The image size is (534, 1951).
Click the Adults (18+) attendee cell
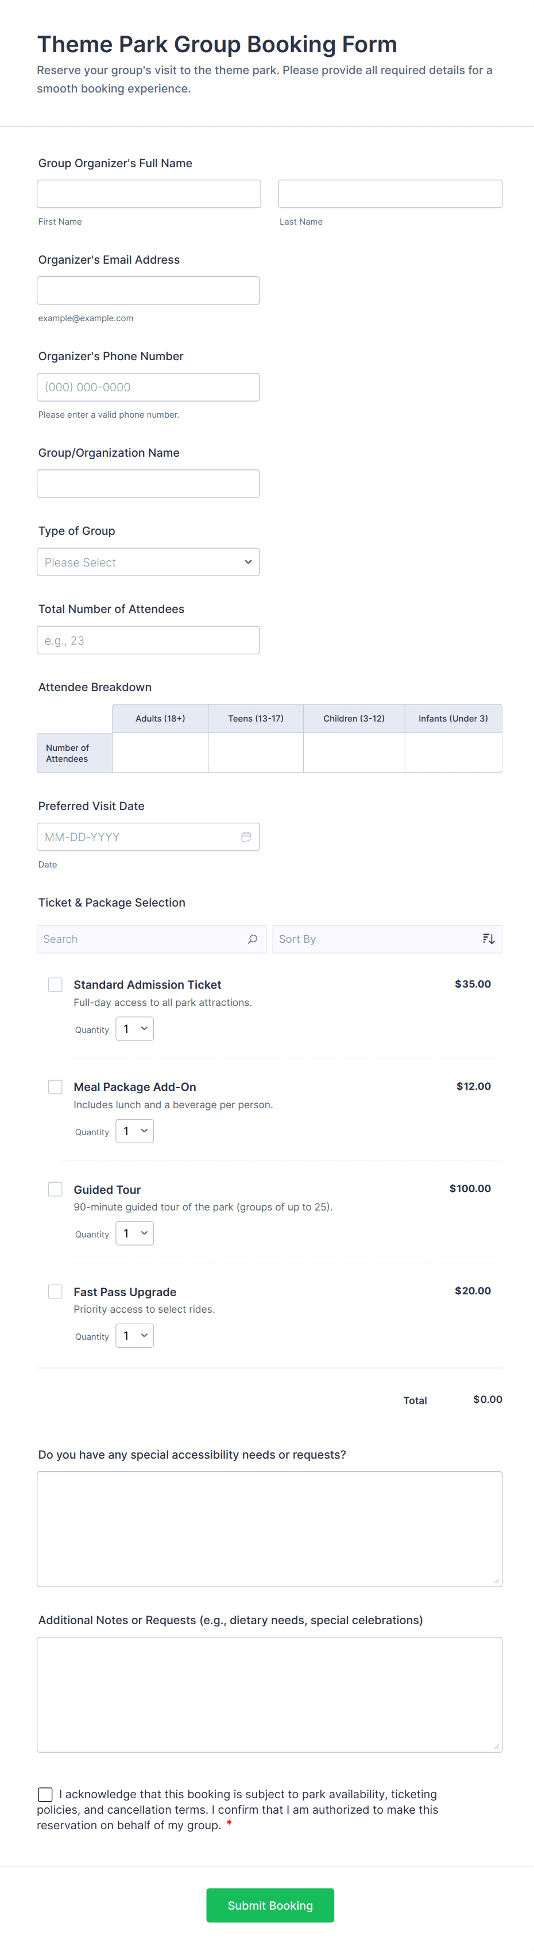[160, 753]
